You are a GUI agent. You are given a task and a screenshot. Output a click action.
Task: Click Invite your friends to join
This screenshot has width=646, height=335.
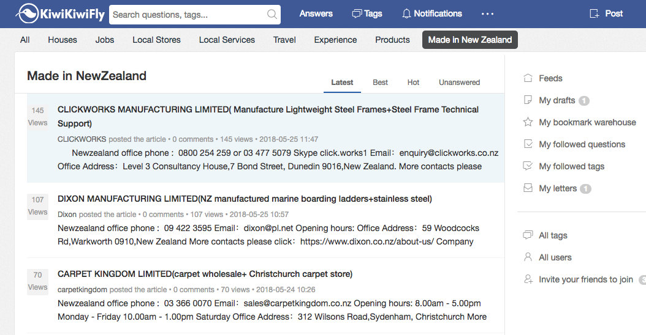click(586, 279)
